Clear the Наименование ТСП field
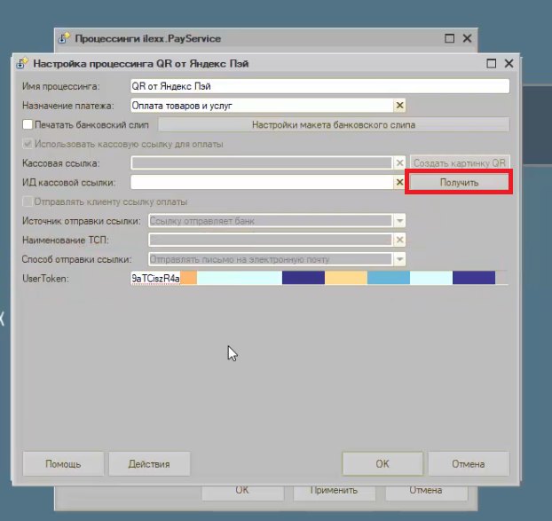This screenshot has width=552, height=521. (399, 240)
